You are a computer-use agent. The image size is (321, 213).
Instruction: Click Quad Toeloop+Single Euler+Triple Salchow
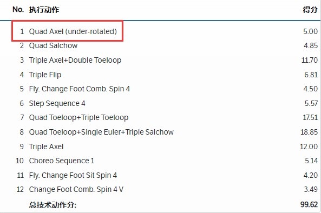coord(101,132)
